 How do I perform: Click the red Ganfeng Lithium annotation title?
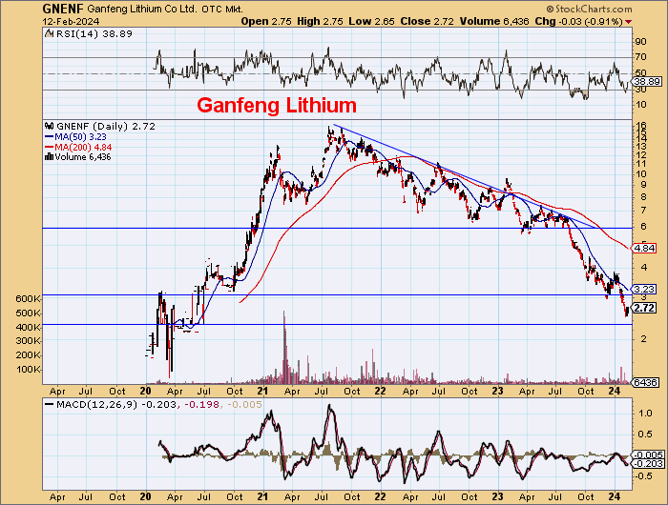(277, 105)
